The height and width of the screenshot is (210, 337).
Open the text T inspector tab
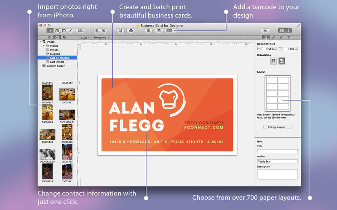pos(289,37)
